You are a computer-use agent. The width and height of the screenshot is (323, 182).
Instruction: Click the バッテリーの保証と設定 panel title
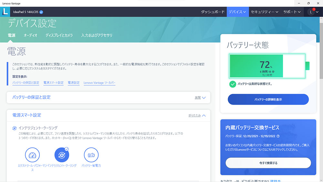coord(31,97)
